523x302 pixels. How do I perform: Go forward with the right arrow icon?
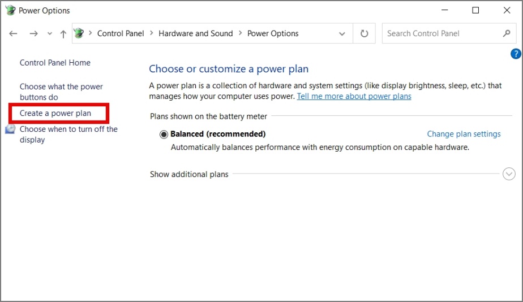33,33
